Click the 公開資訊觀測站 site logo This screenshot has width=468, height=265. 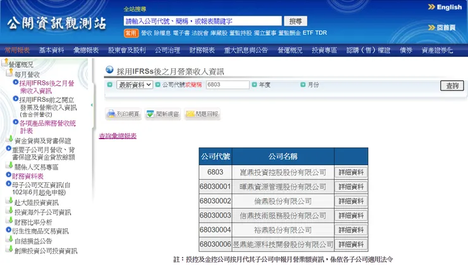pos(57,23)
